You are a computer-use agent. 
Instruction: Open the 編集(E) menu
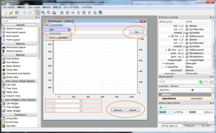pos(21,7)
